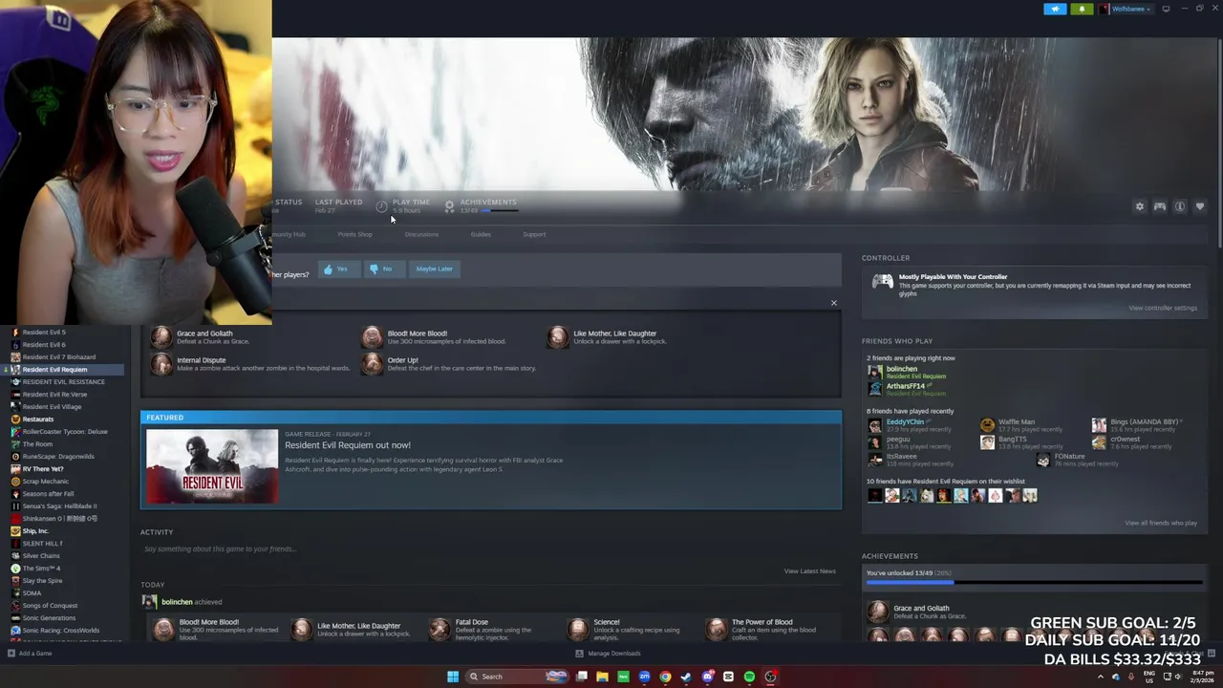Open View all friends who play link

pyautogui.click(x=1160, y=523)
